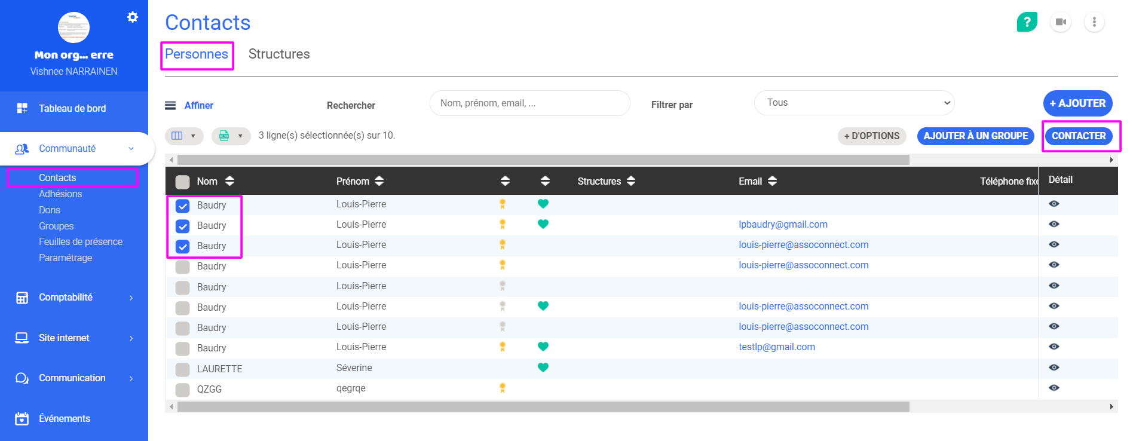Click the medal icon in QZGG row
The width and height of the screenshot is (1133, 441).
pyautogui.click(x=503, y=388)
